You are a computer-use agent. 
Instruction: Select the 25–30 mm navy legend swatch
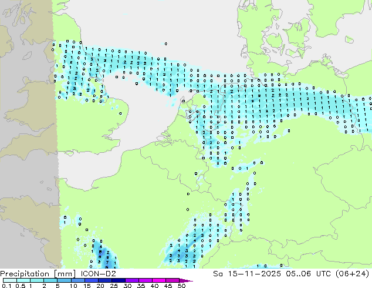[118, 280]
